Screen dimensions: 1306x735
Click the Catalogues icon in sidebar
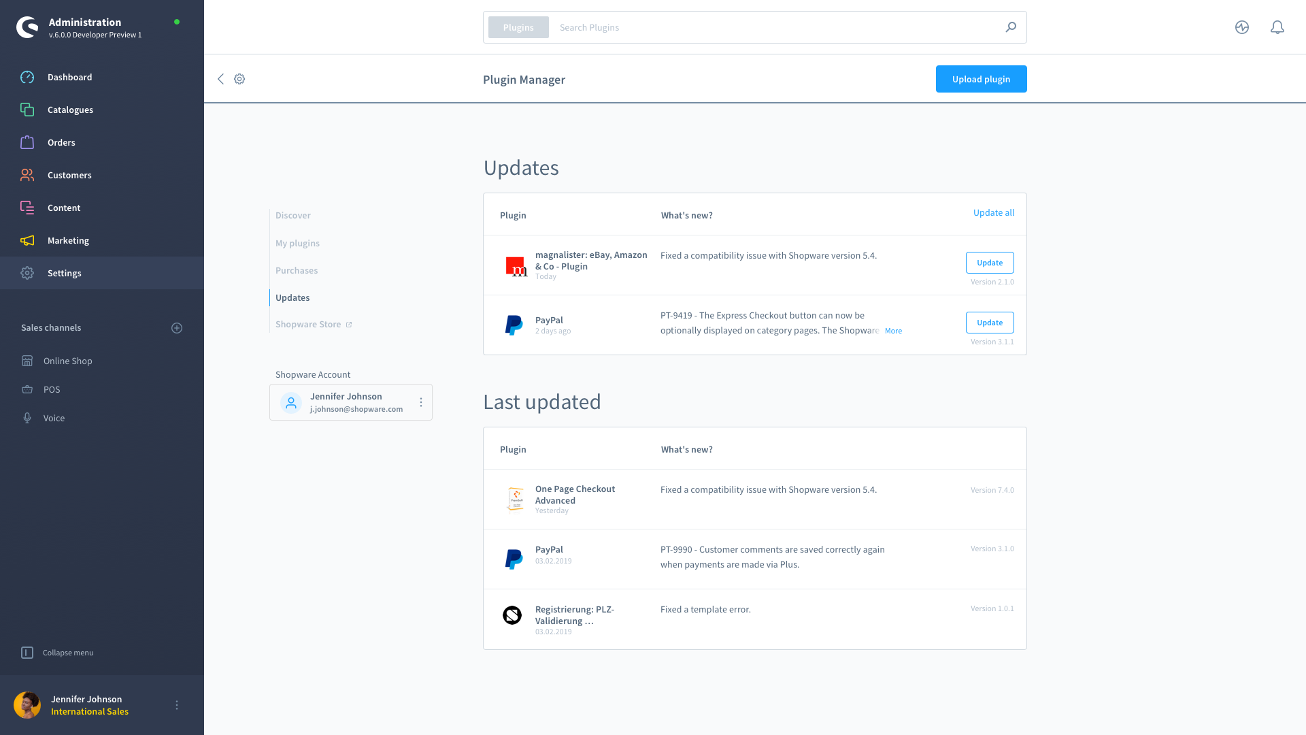tap(27, 110)
